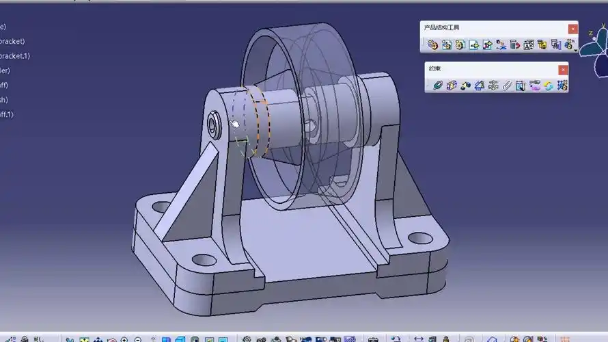Insert a new Component from product structure tools
Viewport: 608px width, 342px height.
click(432, 44)
